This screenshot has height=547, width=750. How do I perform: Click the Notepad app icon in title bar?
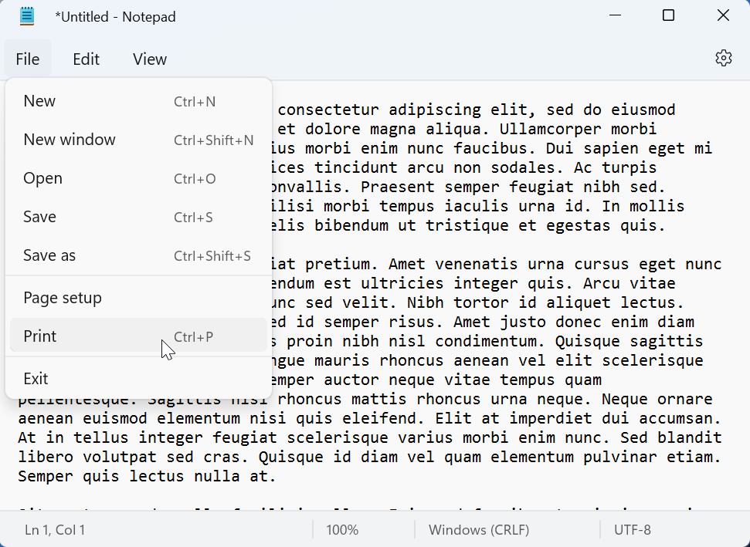tap(27, 16)
